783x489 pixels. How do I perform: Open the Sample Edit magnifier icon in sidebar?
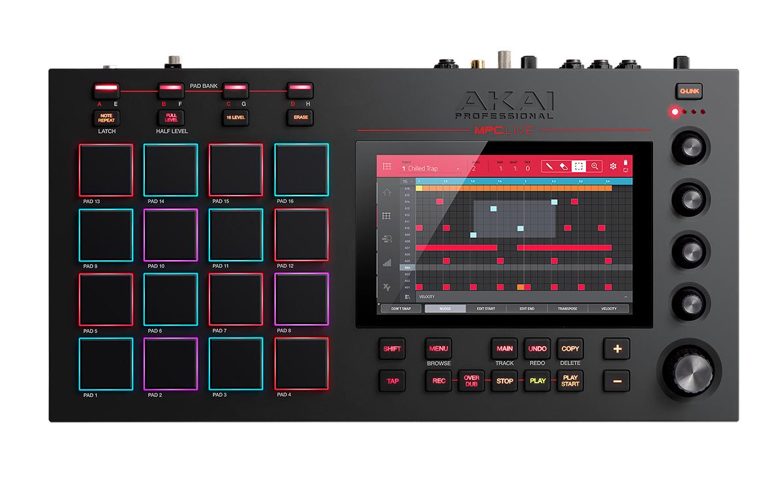pos(386,239)
